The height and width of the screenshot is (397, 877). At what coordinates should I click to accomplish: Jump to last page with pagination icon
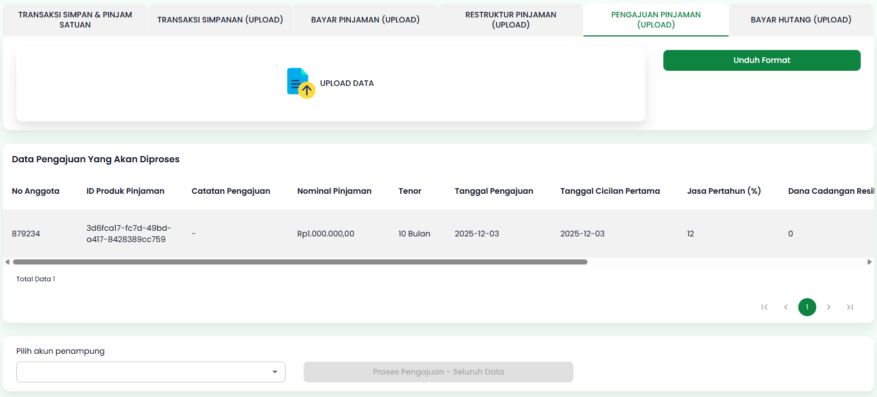click(x=850, y=307)
